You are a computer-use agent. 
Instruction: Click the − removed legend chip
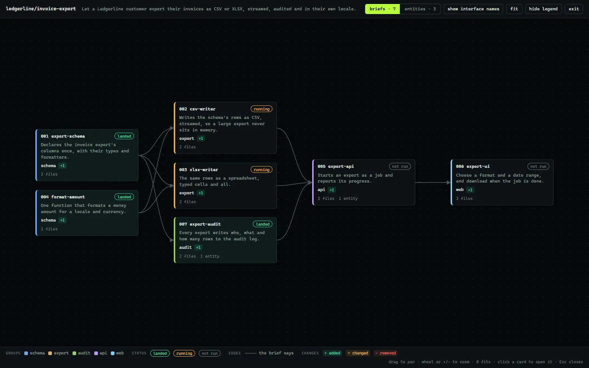pos(385,353)
